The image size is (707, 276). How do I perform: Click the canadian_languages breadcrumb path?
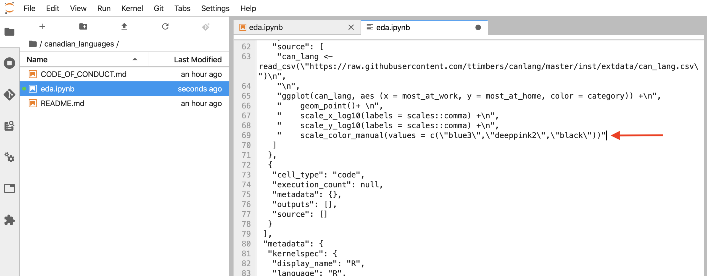click(79, 44)
